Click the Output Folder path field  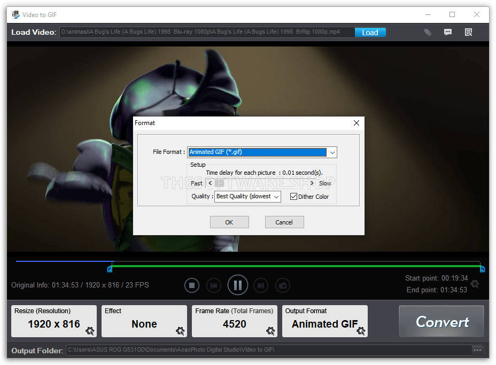269,350
